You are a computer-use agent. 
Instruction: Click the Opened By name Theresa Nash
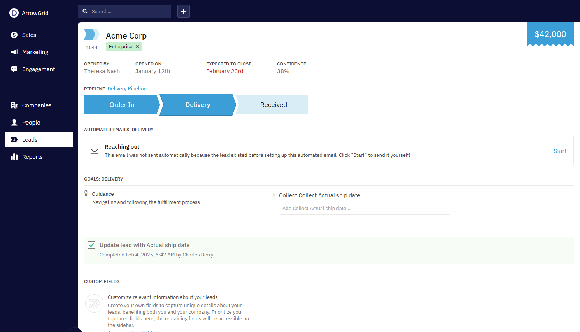tap(102, 71)
